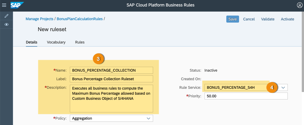Viewport: 304px width, 125px height.
Task: Validate the ruleset
Action: click(268, 19)
